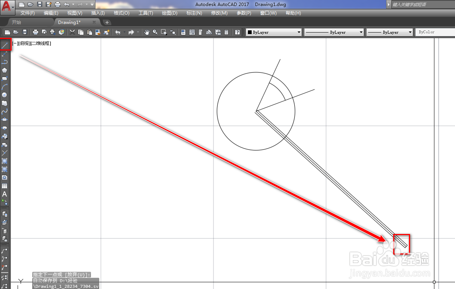Click the Cut scissors icon

pyautogui.click(x=72, y=32)
